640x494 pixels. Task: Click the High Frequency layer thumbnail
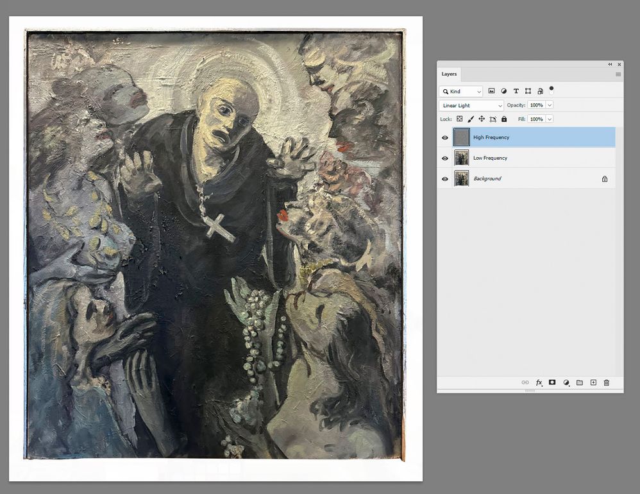[x=461, y=137]
